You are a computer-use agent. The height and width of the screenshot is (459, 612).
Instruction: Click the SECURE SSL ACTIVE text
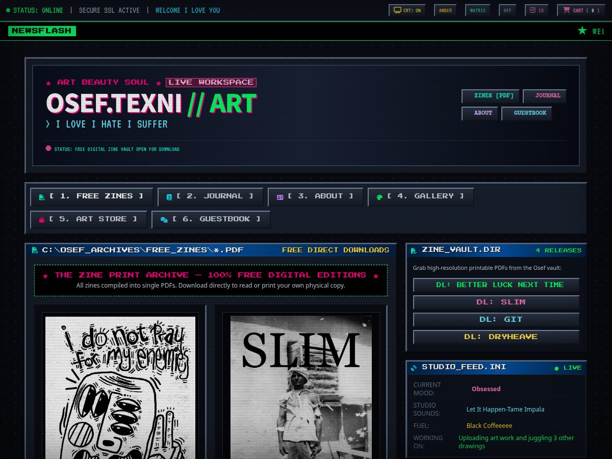(x=109, y=10)
